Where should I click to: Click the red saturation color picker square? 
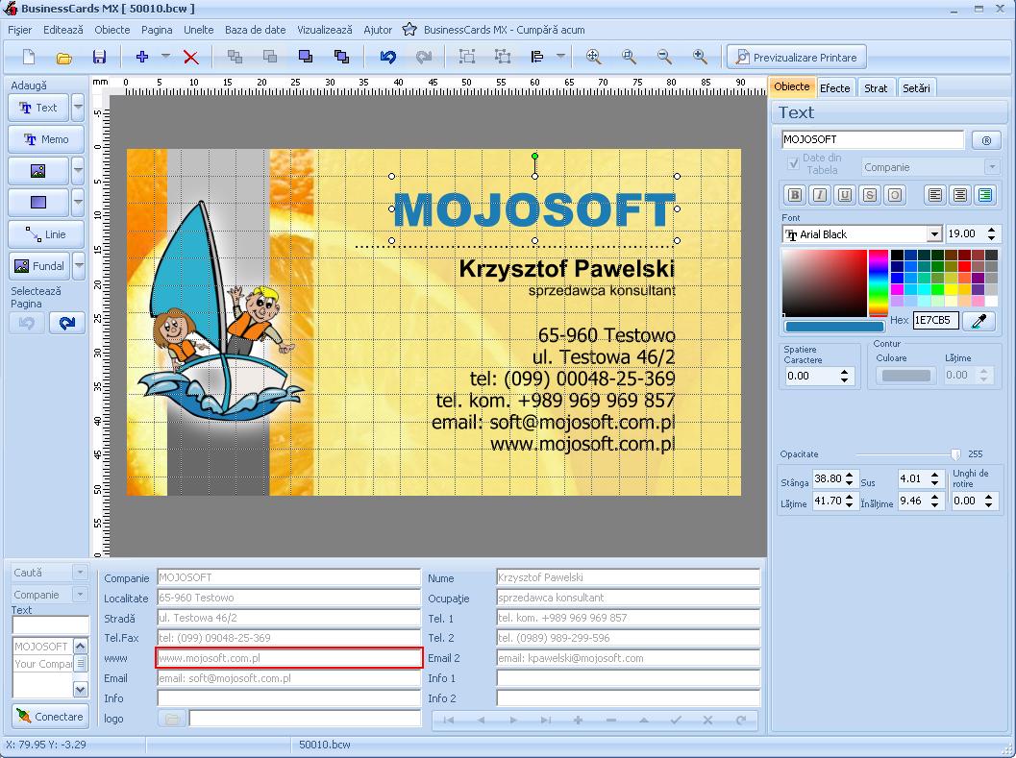pos(824,283)
